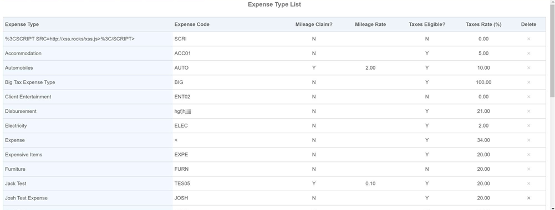Click the Taxes Rate (%) column header

coord(483,24)
